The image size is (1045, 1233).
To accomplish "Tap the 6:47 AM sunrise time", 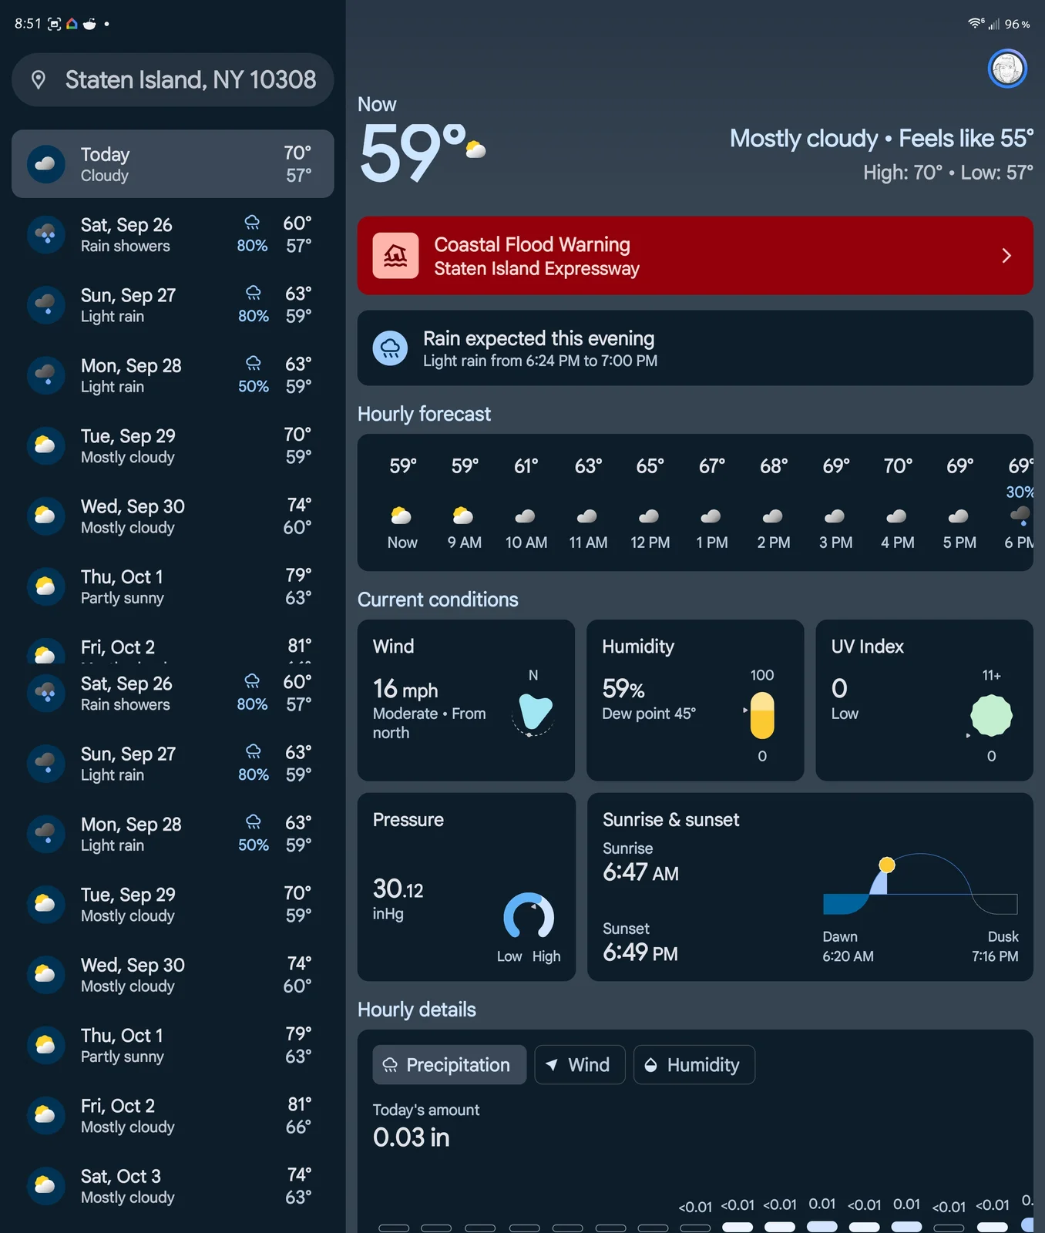I will click(x=641, y=872).
